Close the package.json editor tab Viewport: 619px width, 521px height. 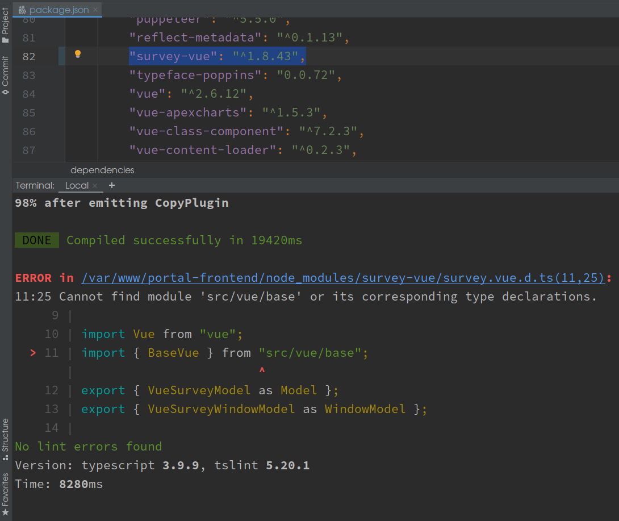pos(95,10)
